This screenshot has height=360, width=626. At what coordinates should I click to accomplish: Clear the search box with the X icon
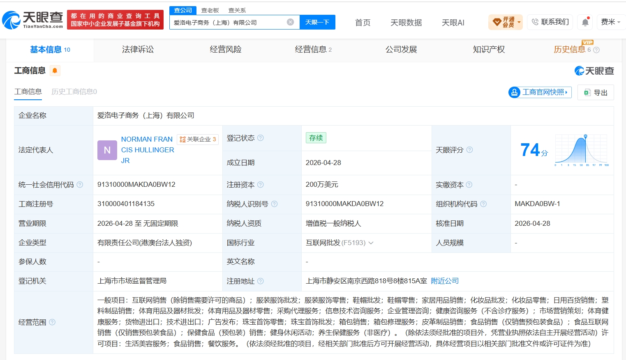pyautogui.click(x=290, y=22)
